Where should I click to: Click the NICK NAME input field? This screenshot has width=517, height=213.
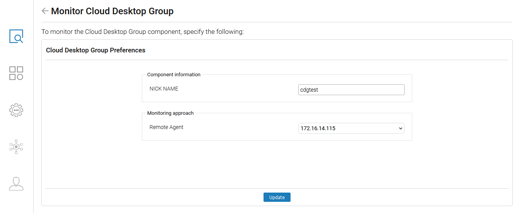(x=351, y=90)
